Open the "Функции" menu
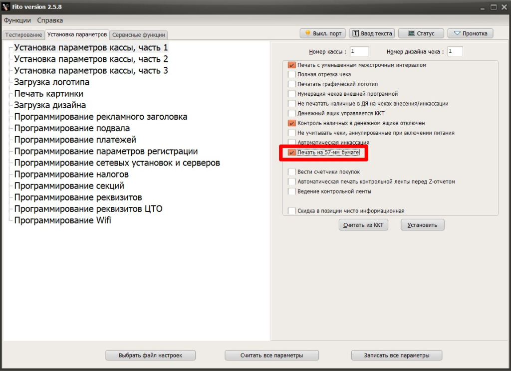Image resolution: width=511 pixels, height=371 pixels. 17,20
